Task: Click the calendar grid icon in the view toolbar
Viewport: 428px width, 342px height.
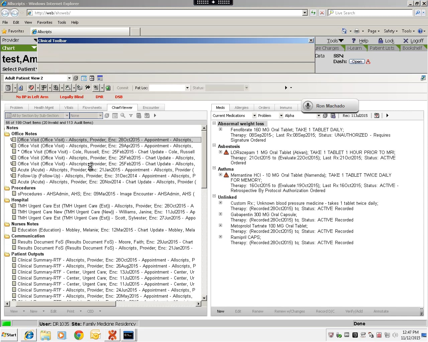Action: [84, 78]
